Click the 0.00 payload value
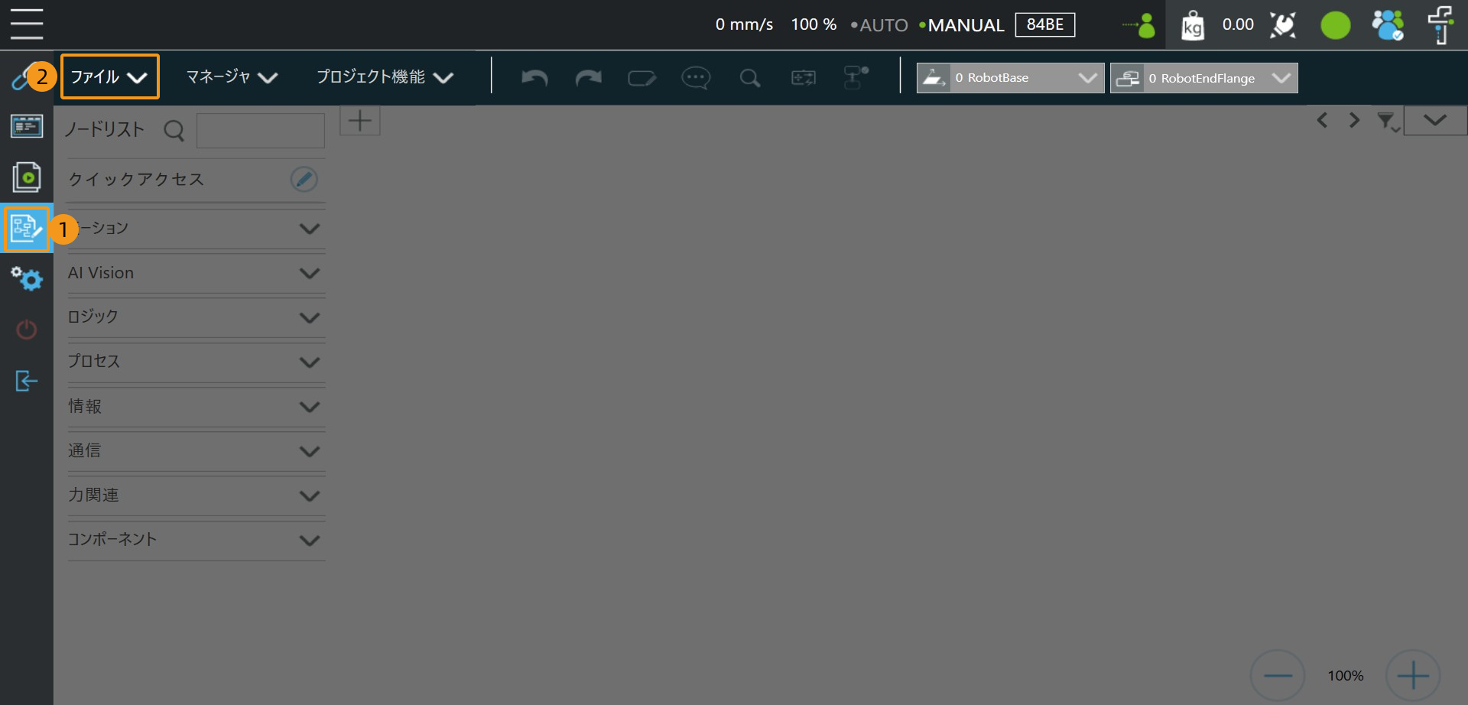1468x705 pixels. (x=1238, y=24)
